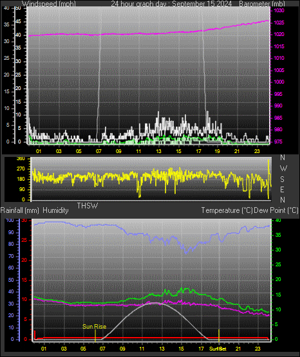Click the 1030 barometer scale value
Viewport: 300px width, 357px height.
279,10
